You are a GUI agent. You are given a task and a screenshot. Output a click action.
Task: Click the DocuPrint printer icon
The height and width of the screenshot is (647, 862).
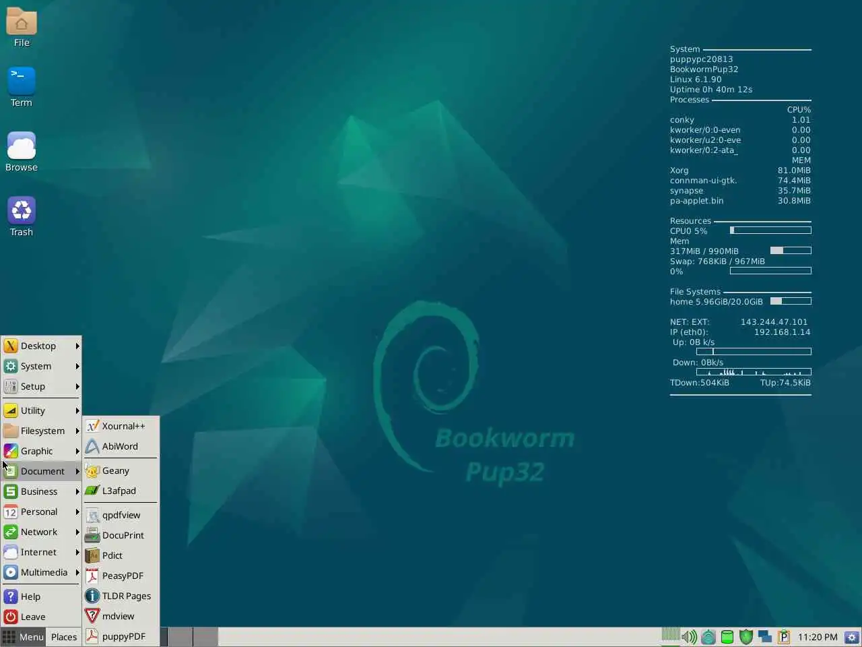[92, 535]
